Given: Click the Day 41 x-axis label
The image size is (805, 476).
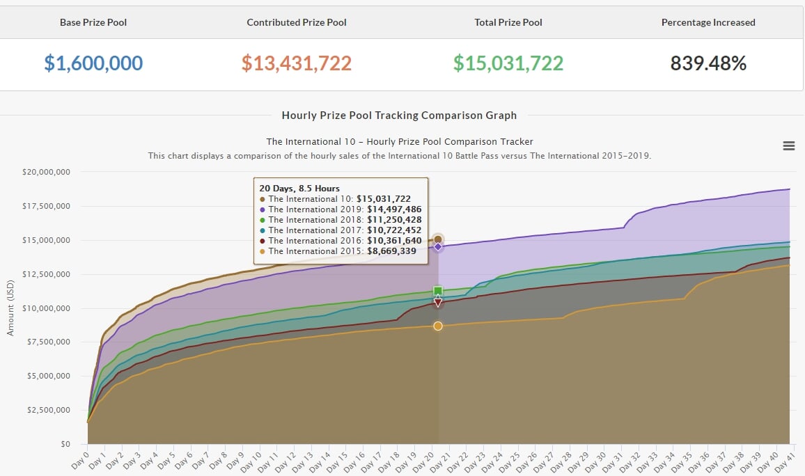Looking at the screenshot, I should pyautogui.click(x=786, y=460).
